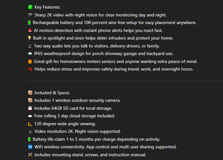Click the red footprints icon beside Helps reduce stress
The height and width of the screenshot is (160, 223).
pyautogui.click(x=30, y=69)
